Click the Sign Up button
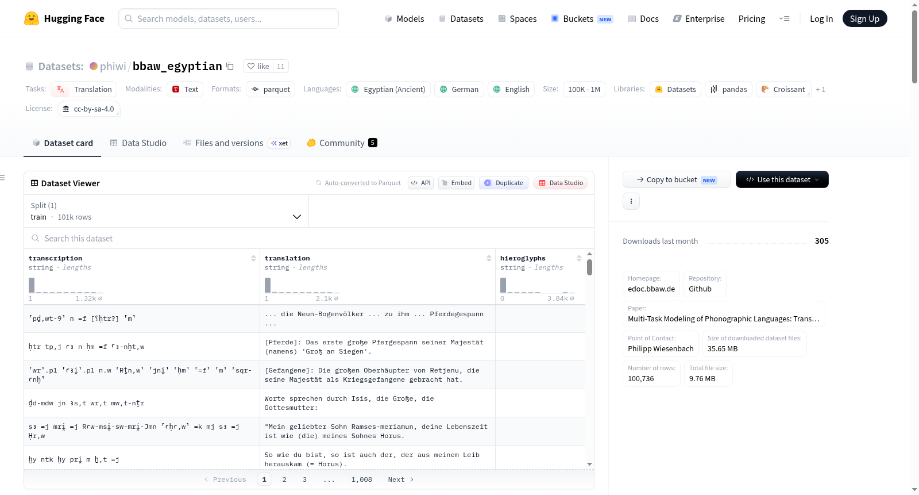 coord(864,18)
